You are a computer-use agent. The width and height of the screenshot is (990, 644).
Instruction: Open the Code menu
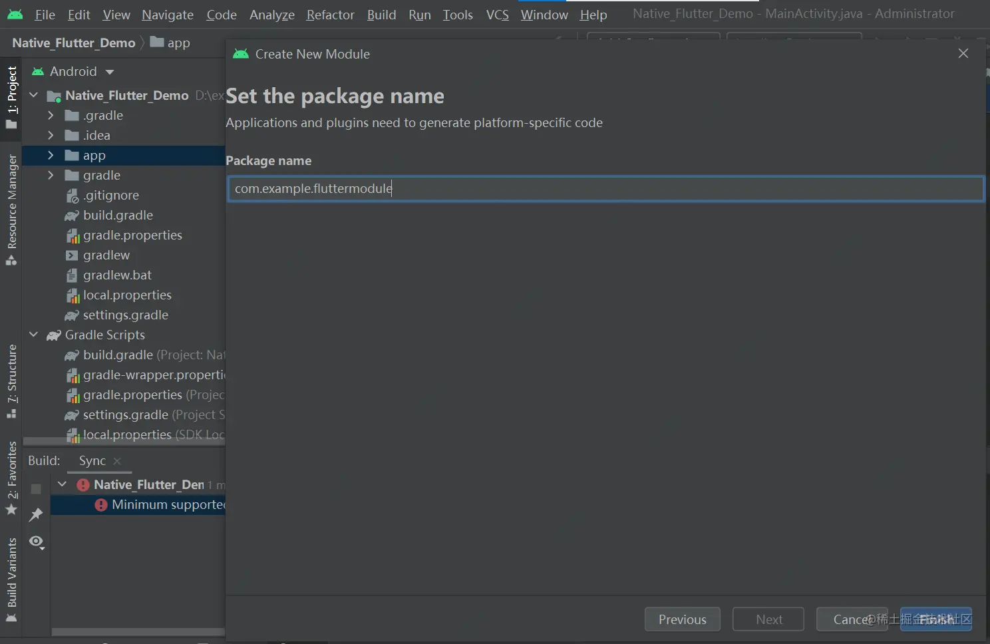click(x=222, y=15)
